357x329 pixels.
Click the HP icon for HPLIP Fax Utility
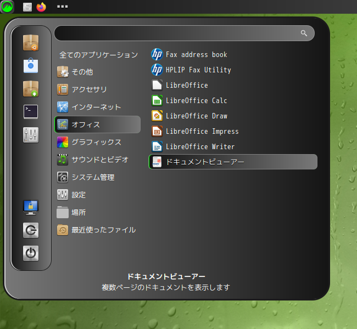[157, 70]
